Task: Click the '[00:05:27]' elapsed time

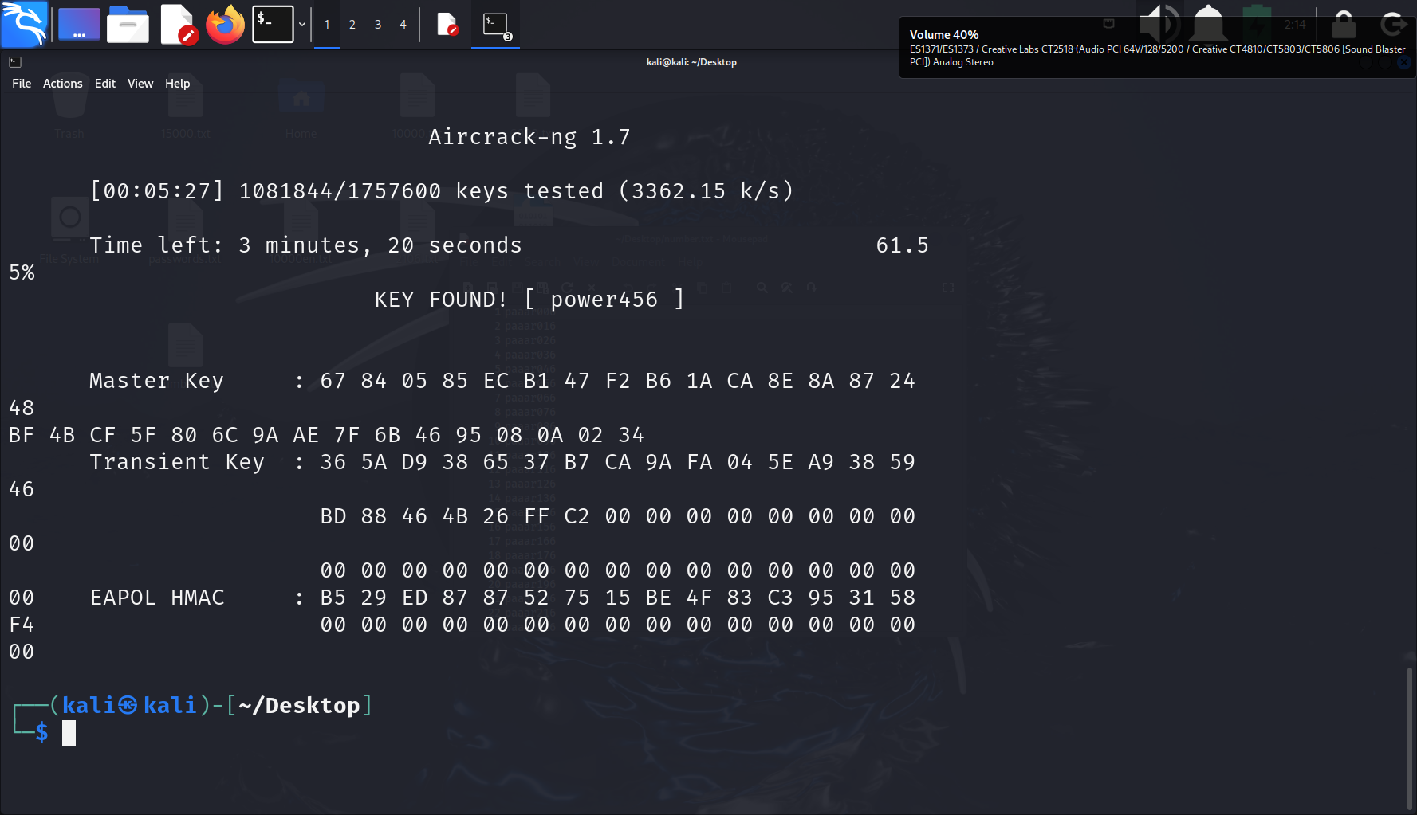Action: (x=157, y=191)
